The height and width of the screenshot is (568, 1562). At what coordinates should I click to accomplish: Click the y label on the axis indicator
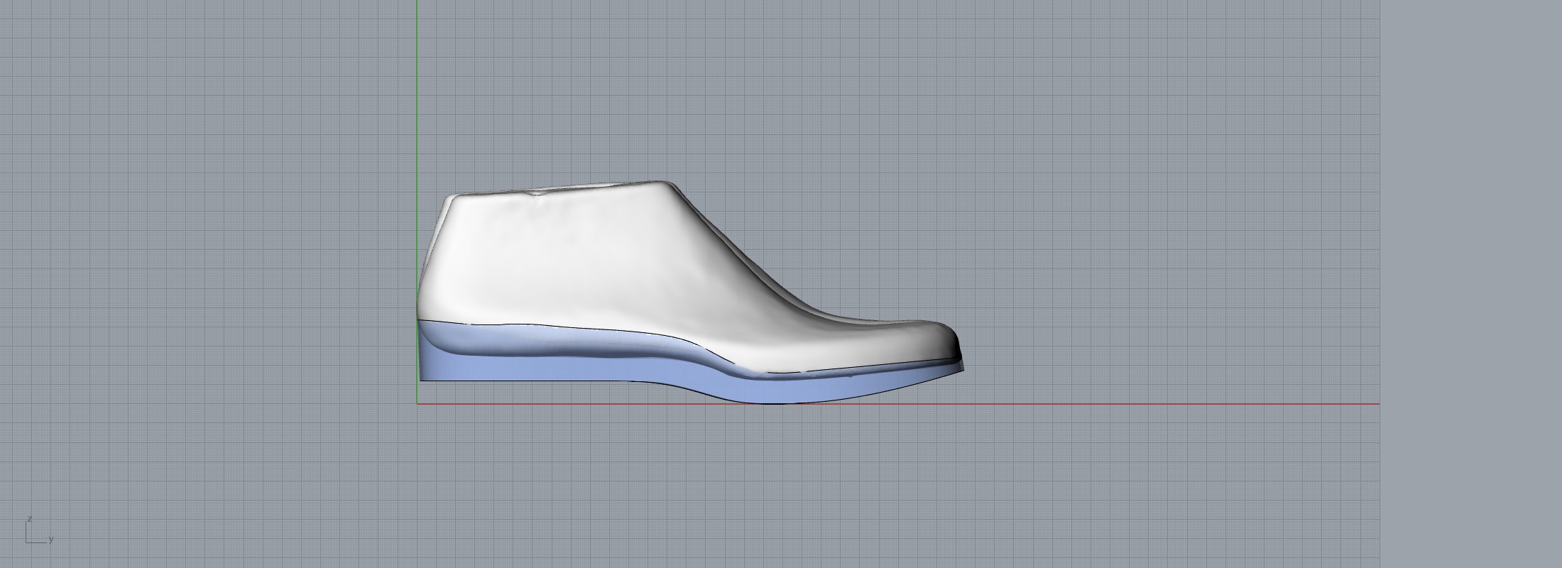tap(51, 540)
